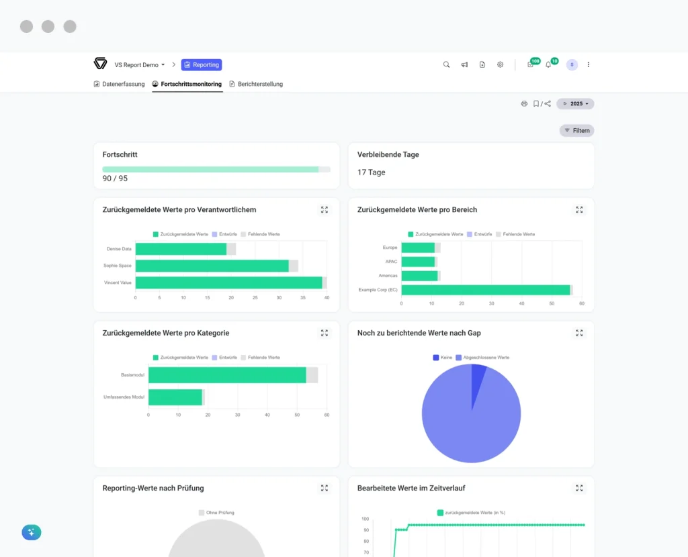Viewport: 688px width, 557px height.
Task: Click the Denise Data green bar
Action: click(181, 249)
